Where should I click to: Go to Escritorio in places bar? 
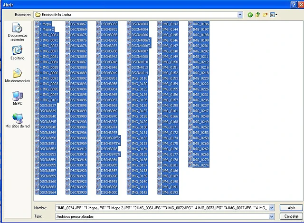pos(18,53)
